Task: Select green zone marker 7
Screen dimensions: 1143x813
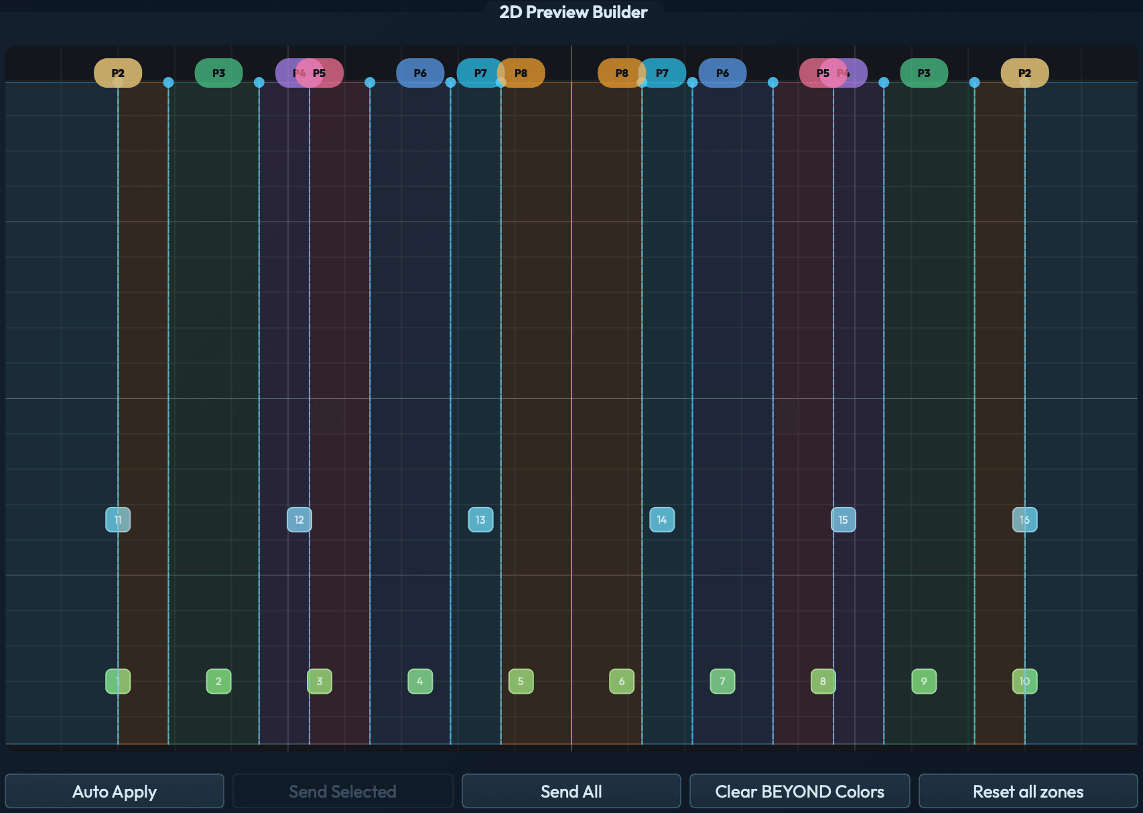Action: (722, 681)
